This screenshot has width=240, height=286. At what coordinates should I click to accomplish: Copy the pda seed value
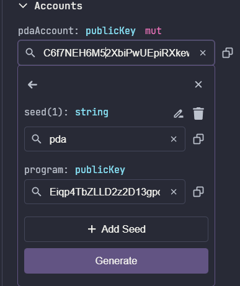pos(198,139)
